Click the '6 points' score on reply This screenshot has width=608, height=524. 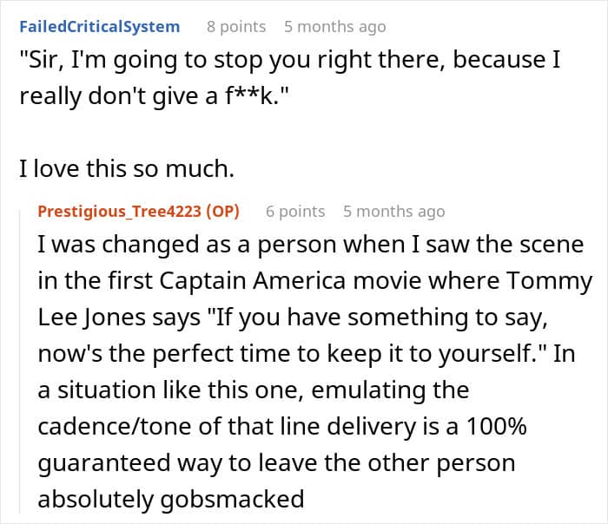pyautogui.click(x=295, y=212)
